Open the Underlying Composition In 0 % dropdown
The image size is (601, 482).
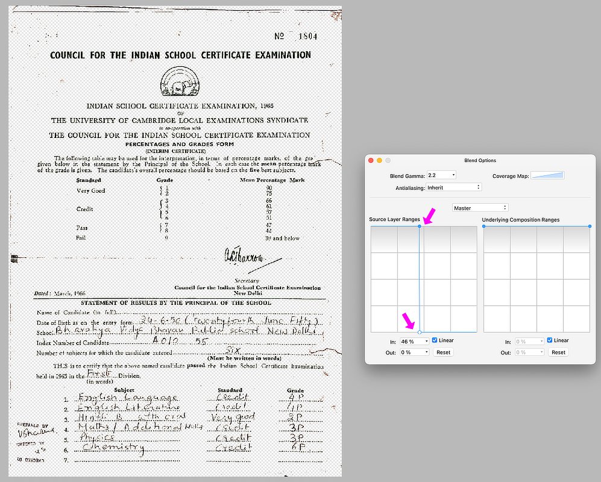(x=529, y=342)
